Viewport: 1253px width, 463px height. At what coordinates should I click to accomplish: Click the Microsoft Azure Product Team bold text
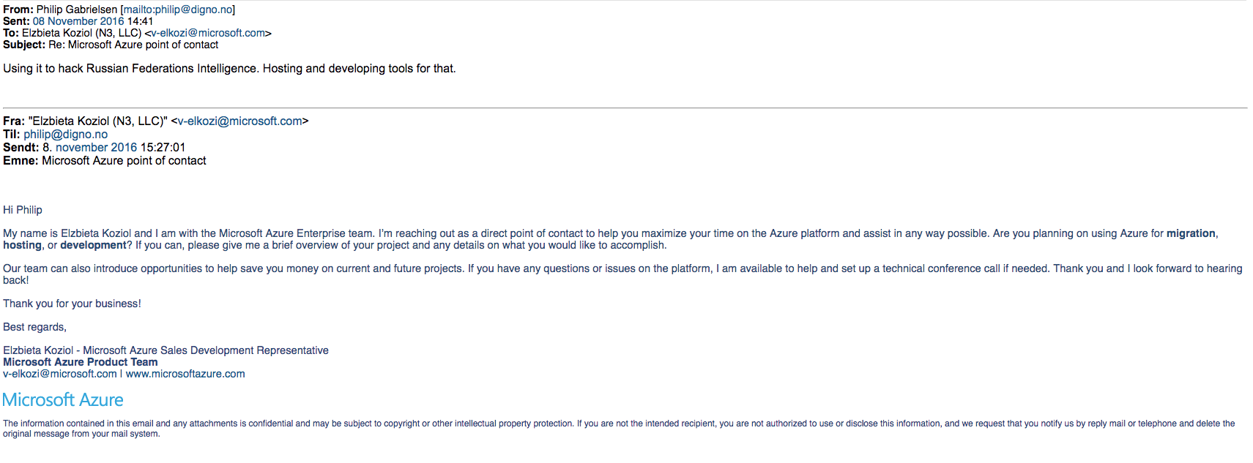[x=81, y=362]
